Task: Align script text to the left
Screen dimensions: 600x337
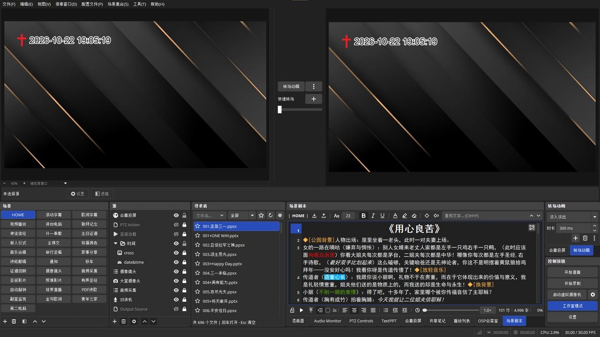Action: 345,310
